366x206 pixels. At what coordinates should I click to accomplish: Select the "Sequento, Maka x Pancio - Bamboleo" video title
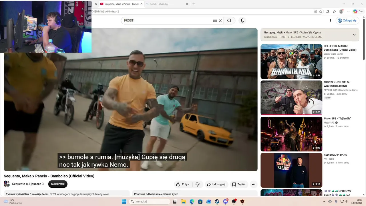pos(49,176)
